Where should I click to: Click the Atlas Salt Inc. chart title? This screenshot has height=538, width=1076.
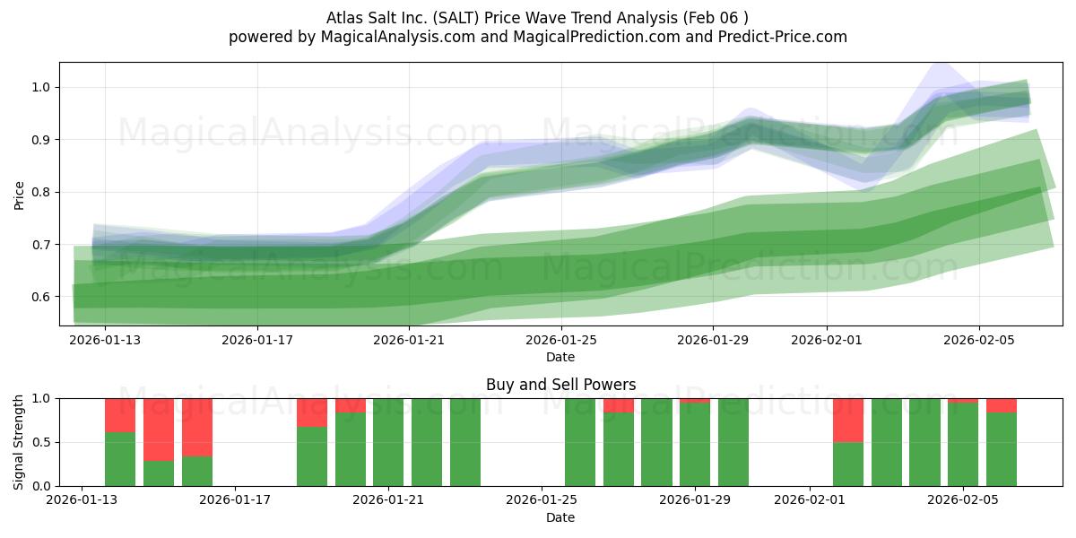pyautogui.click(x=538, y=17)
